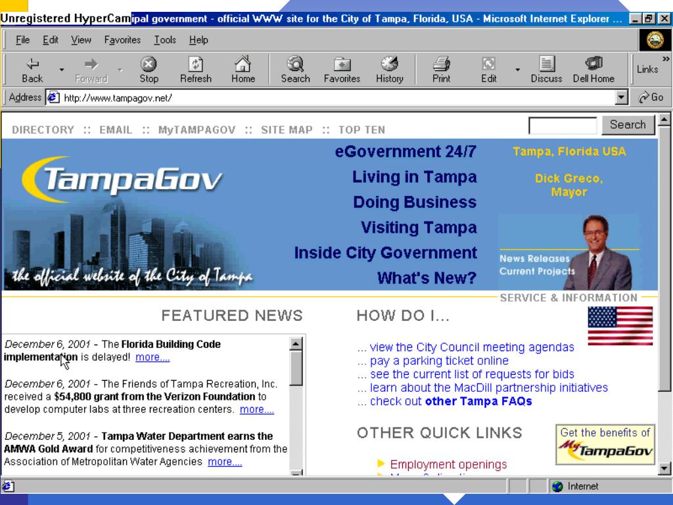Image resolution: width=673 pixels, height=505 pixels.
Task: Open 'more' for the Verizon Foundation grant story
Action: pos(257,409)
